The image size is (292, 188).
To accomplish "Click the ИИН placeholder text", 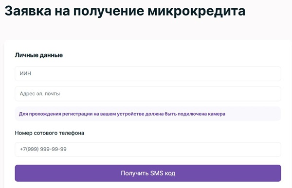I will [x=25, y=73].
